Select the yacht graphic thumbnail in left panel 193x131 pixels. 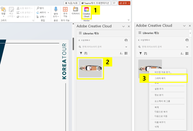(90, 68)
